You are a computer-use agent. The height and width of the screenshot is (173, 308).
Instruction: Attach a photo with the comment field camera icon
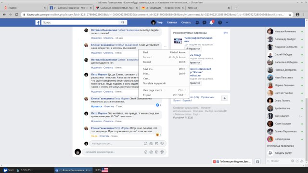click(151, 152)
